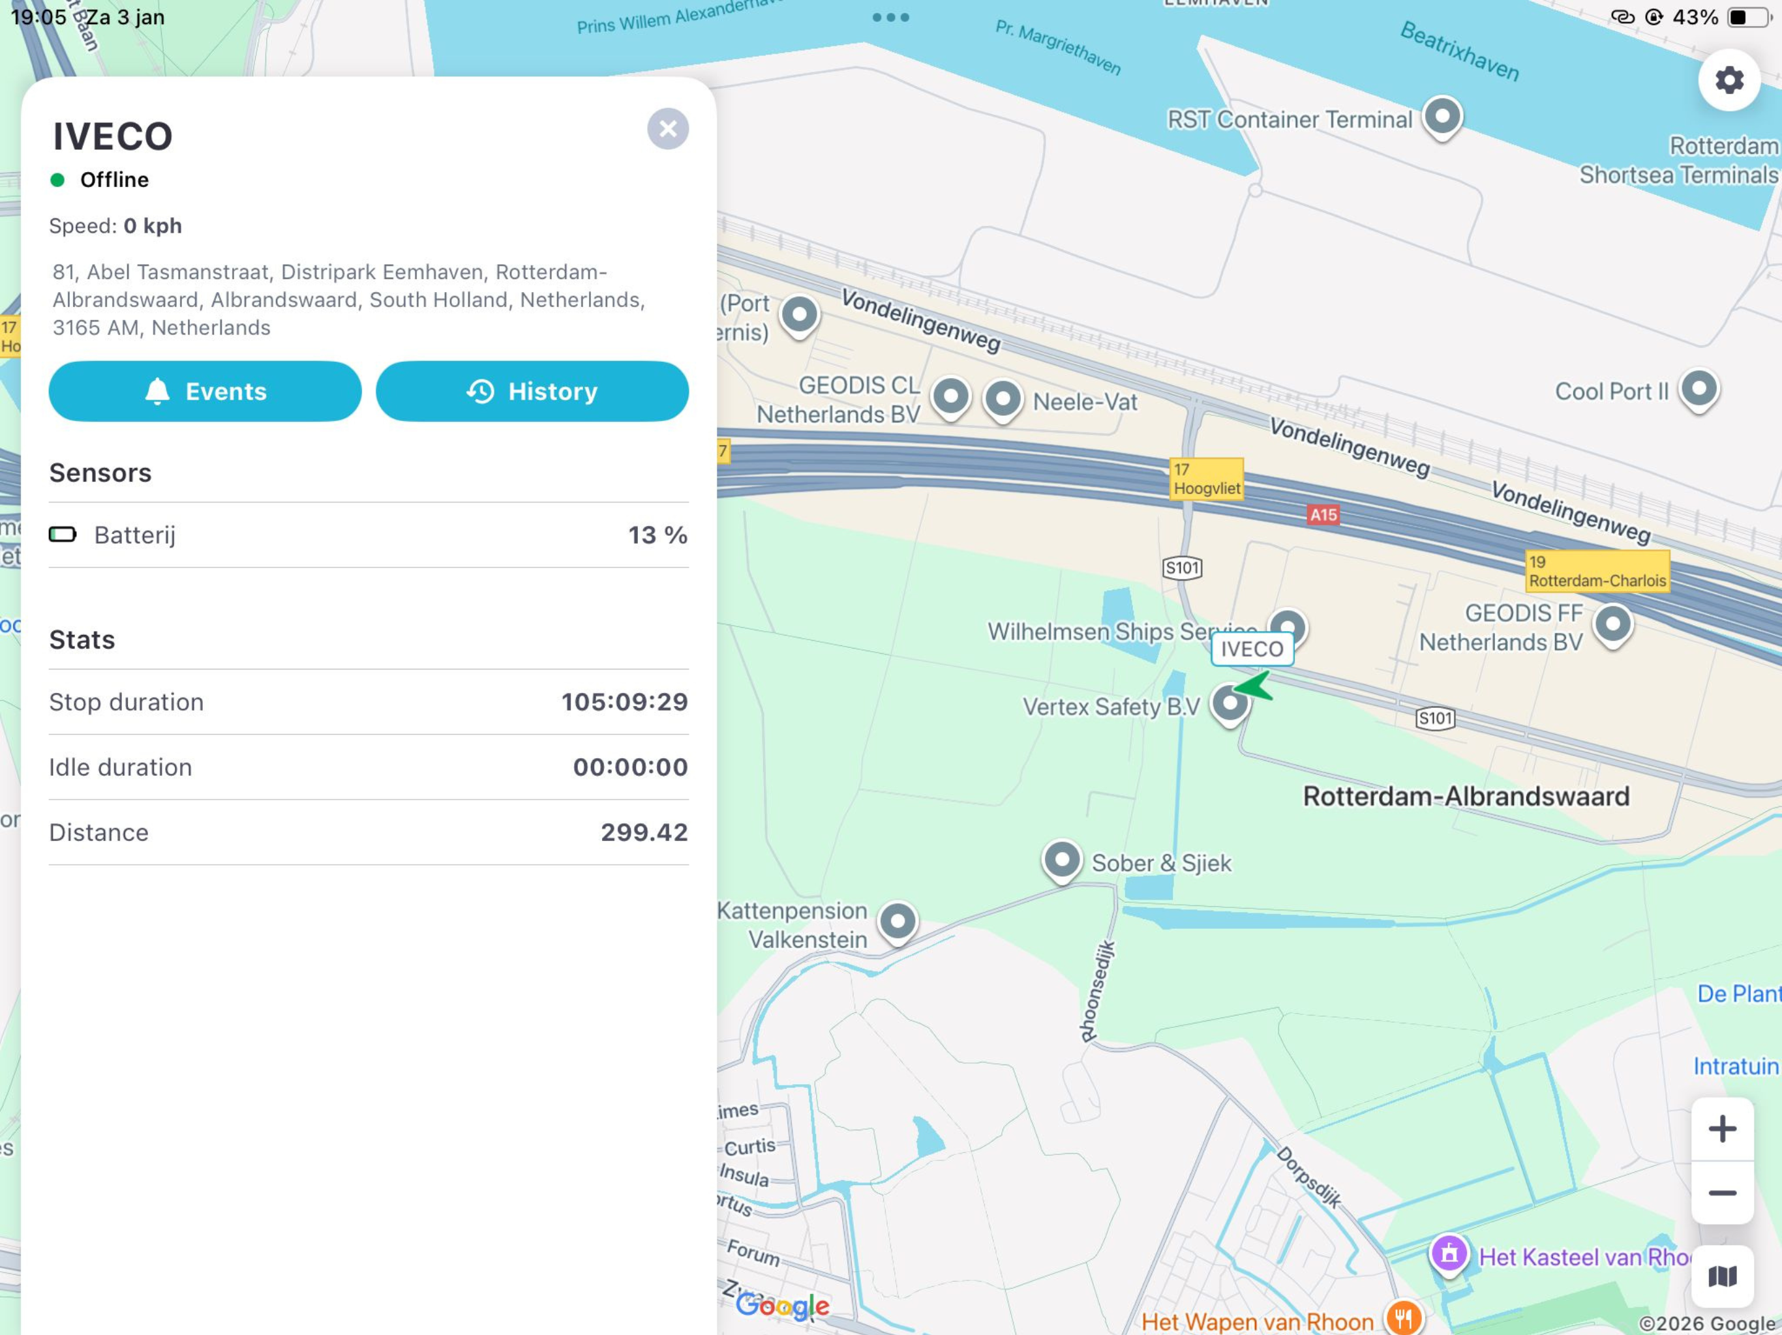This screenshot has width=1782, height=1335.
Task: Click the Sensors section heading
Action: coord(100,473)
